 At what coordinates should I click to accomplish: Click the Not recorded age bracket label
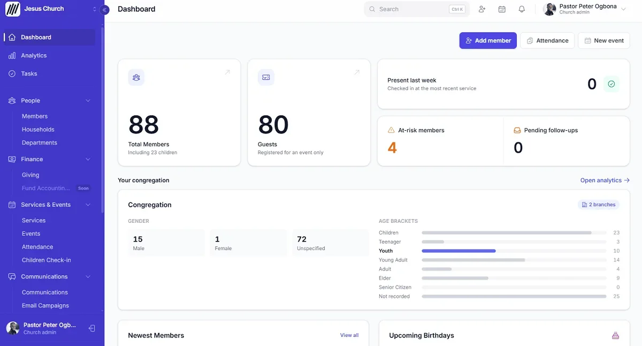coord(394,297)
